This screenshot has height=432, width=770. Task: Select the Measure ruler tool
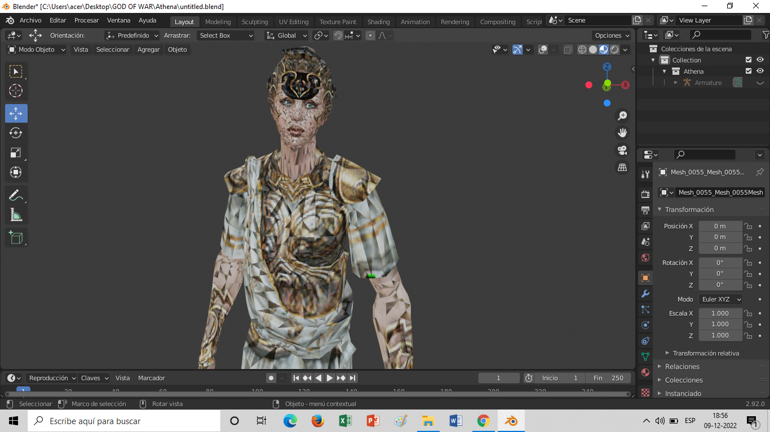(x=16, y=215)
